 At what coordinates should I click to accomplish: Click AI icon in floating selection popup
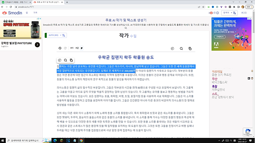coord(60,60)
